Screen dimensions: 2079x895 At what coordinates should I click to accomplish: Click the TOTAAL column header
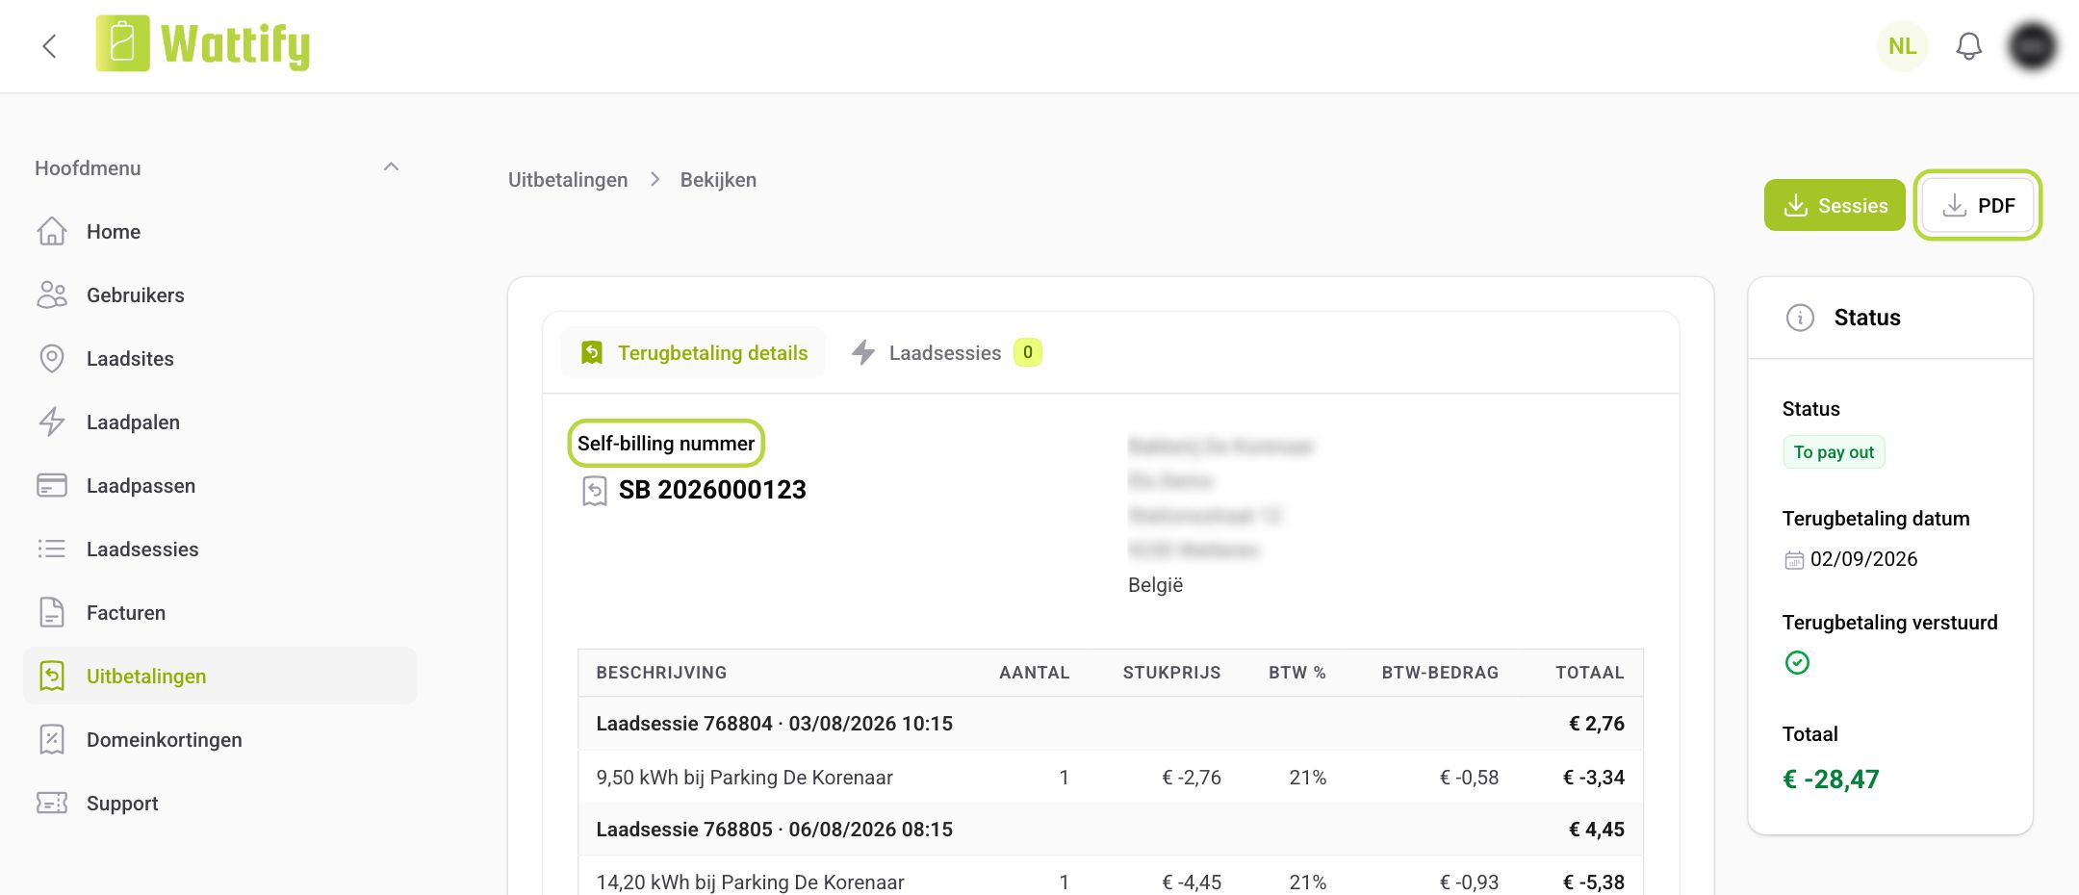[1590, 673]
